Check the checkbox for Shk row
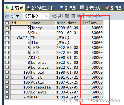The image size is (124, 105). [x=7, y=33]
